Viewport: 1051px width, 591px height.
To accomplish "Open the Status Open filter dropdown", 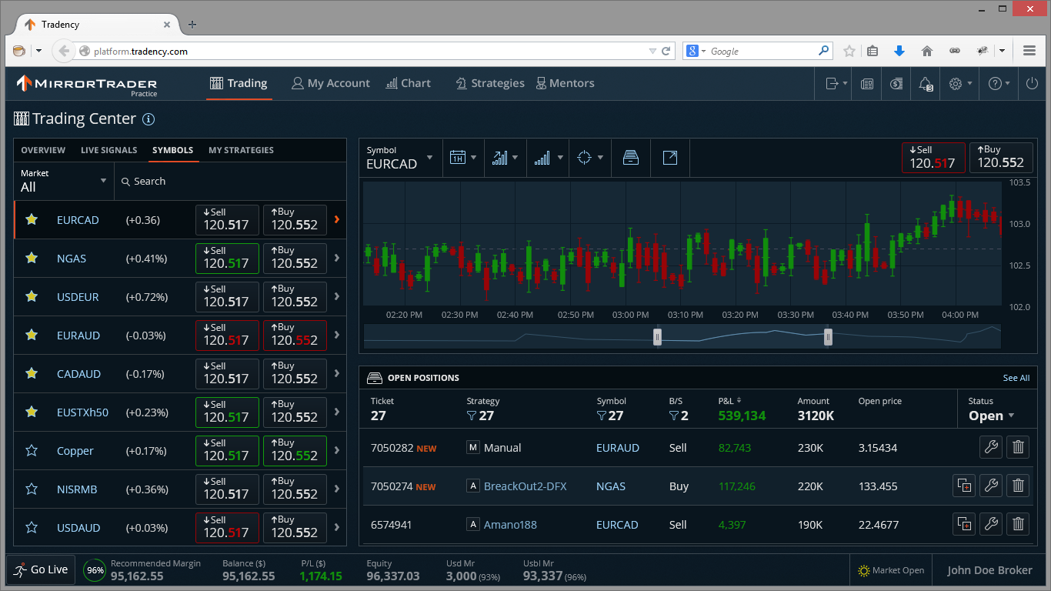I will click(992, 416).
